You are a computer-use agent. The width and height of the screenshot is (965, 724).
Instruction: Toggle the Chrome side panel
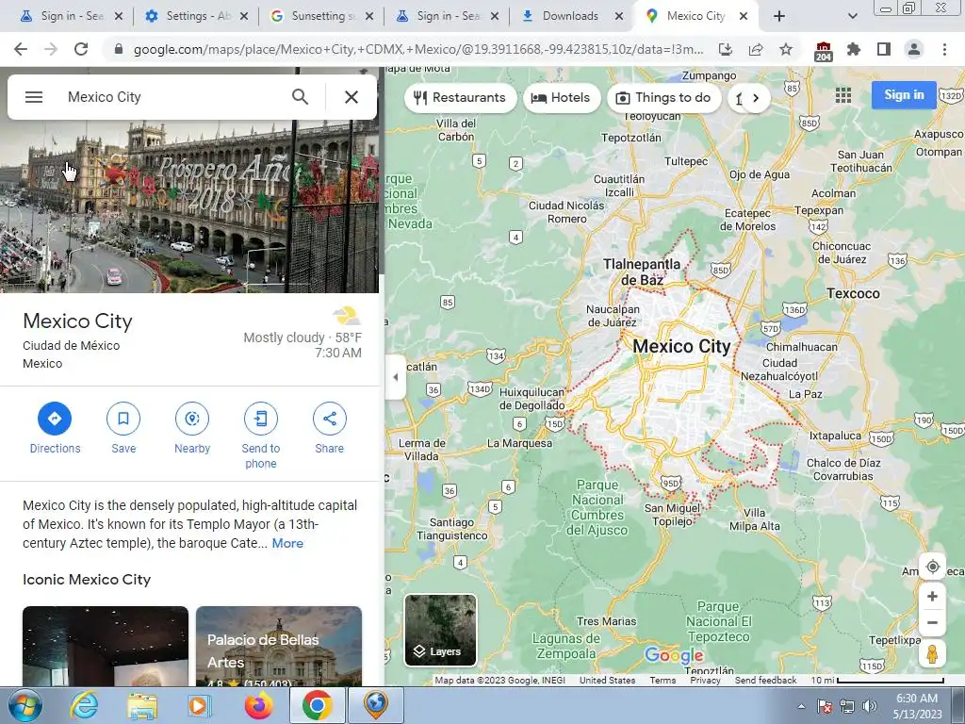click(x=884, y=49)
